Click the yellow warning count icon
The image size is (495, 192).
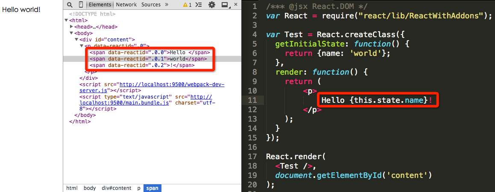pyautogui.click(x=187, y=5)
